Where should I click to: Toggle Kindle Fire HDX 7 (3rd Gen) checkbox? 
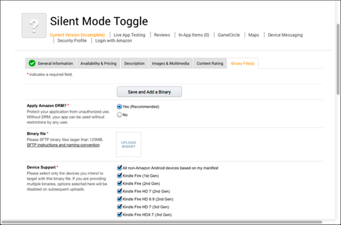(119, 215)
